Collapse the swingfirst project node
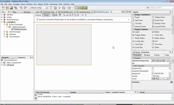 2,22
